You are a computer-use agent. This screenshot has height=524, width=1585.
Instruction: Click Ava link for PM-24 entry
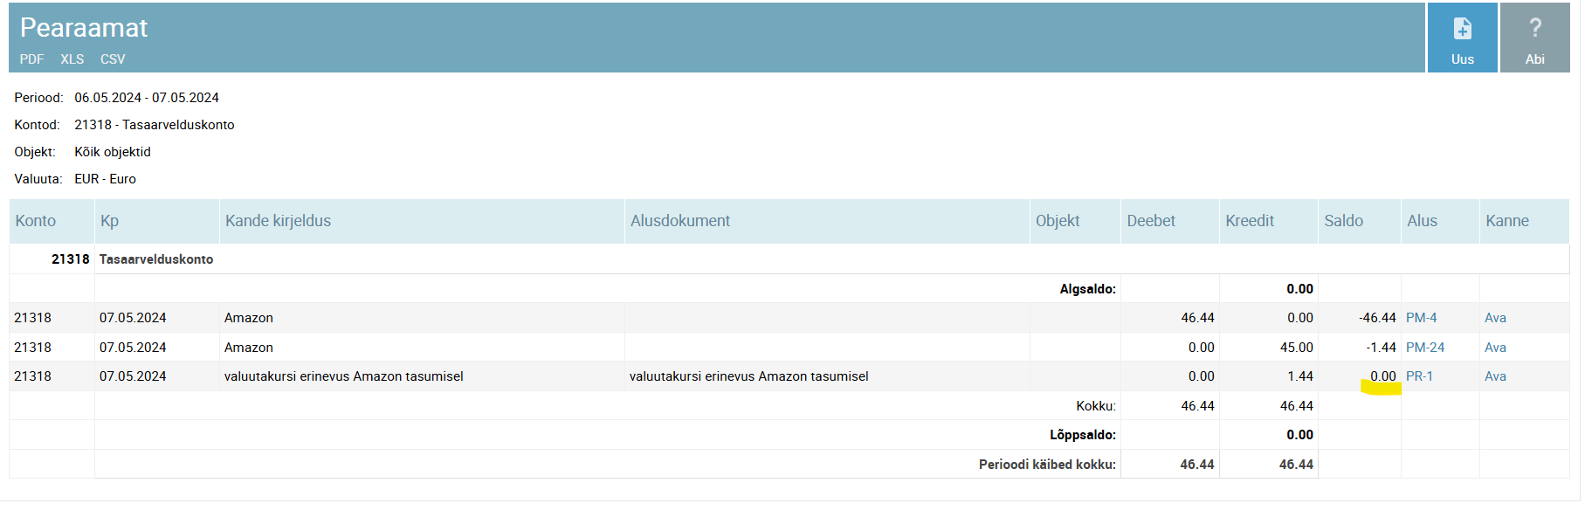point(1495,348)
